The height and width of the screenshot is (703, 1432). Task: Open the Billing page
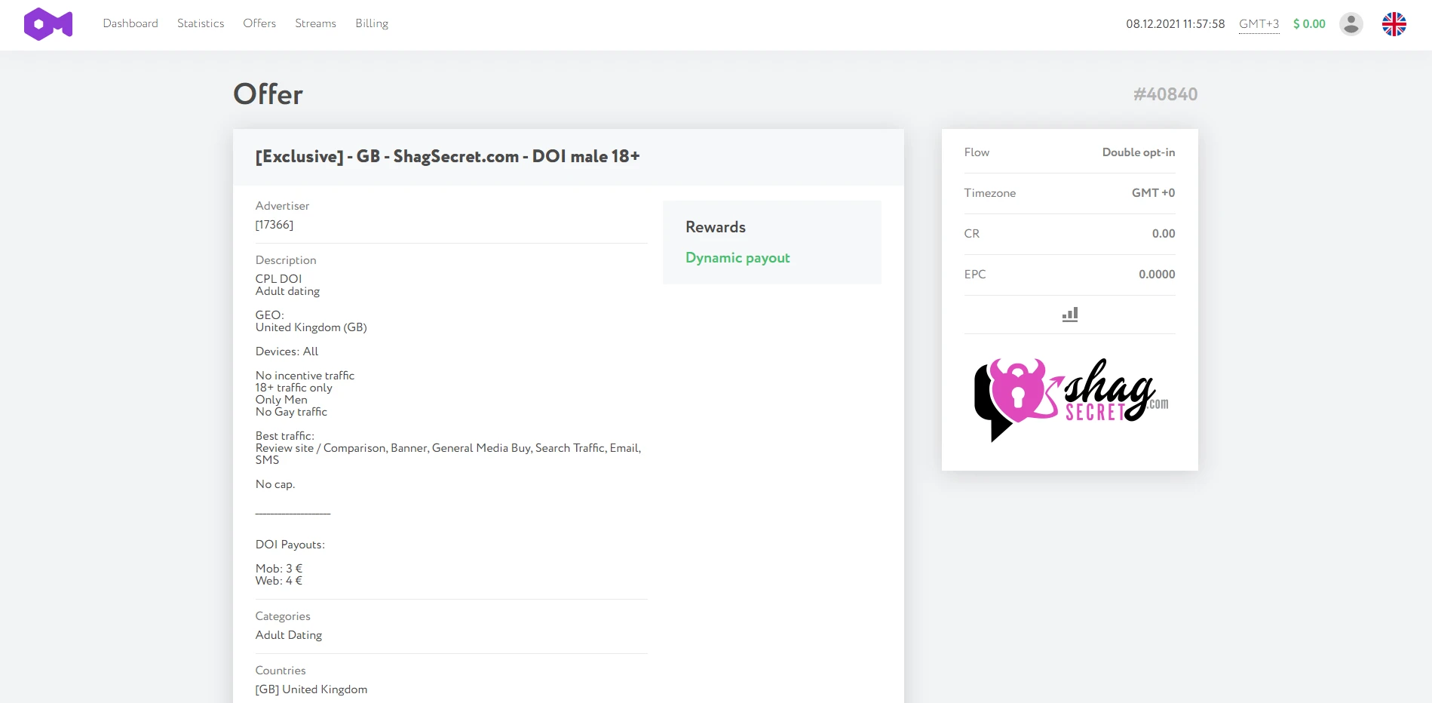(x=372, y=23)
